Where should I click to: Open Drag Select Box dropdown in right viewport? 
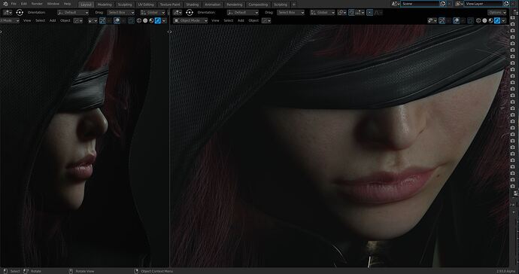tap(290, 13)
